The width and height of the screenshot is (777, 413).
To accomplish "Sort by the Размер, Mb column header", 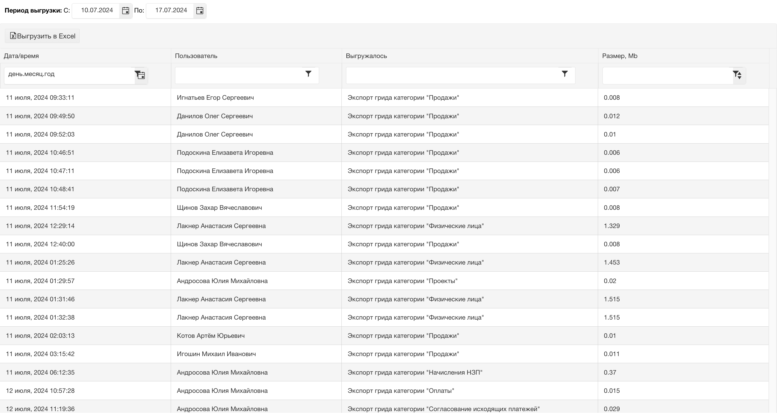I will tap(620, 56).
